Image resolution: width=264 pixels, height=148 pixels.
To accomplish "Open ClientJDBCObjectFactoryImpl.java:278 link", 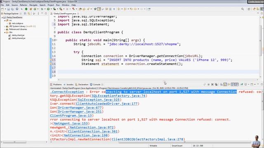I will [147, 139].
